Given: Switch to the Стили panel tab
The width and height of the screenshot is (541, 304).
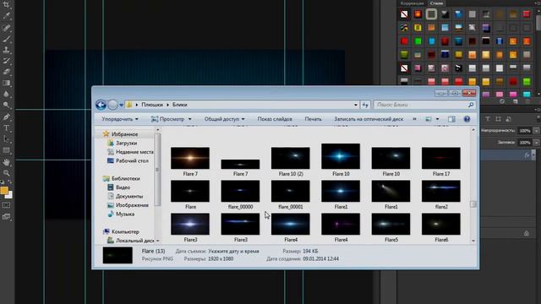Looking at the screenshot, I should pyautogui.click(x=436, y=3).
